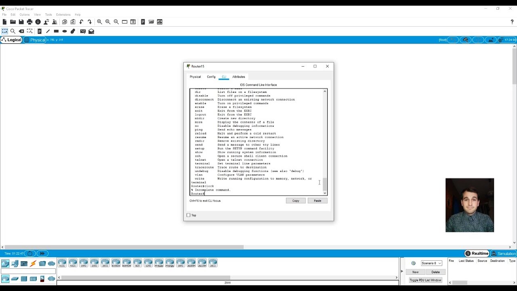Toggle the Top checkbox in Router15
The image size is (517, 291).
pyautogui.click(x=188, y=215)
